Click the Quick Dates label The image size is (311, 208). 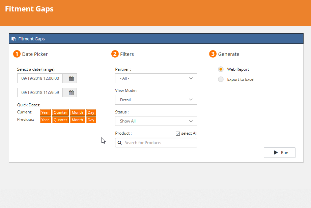(29, 105)
